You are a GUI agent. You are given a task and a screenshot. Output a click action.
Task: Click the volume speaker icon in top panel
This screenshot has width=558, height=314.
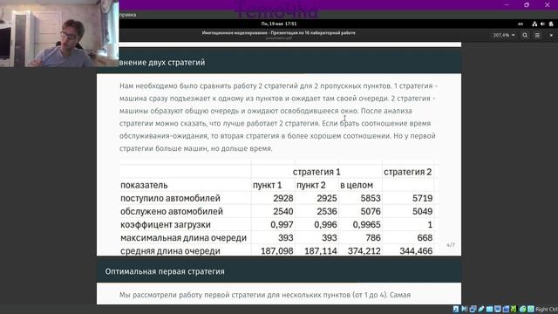click(x=542, y=24)
